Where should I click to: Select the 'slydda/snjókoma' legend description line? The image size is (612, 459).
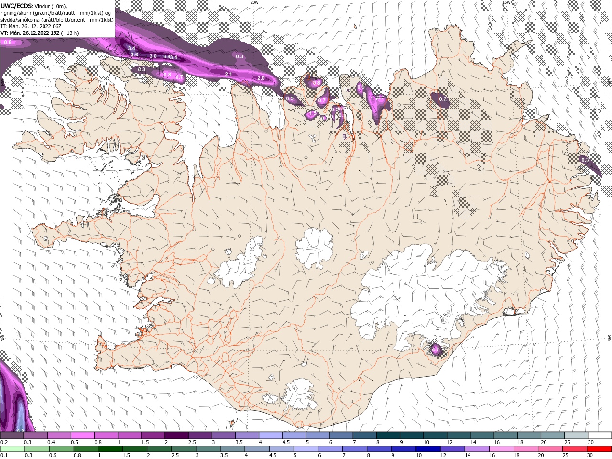pyautogui.click(x=57, y=20)
